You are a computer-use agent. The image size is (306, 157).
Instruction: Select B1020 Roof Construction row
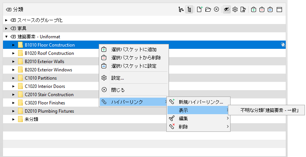[x=144, y=53]
